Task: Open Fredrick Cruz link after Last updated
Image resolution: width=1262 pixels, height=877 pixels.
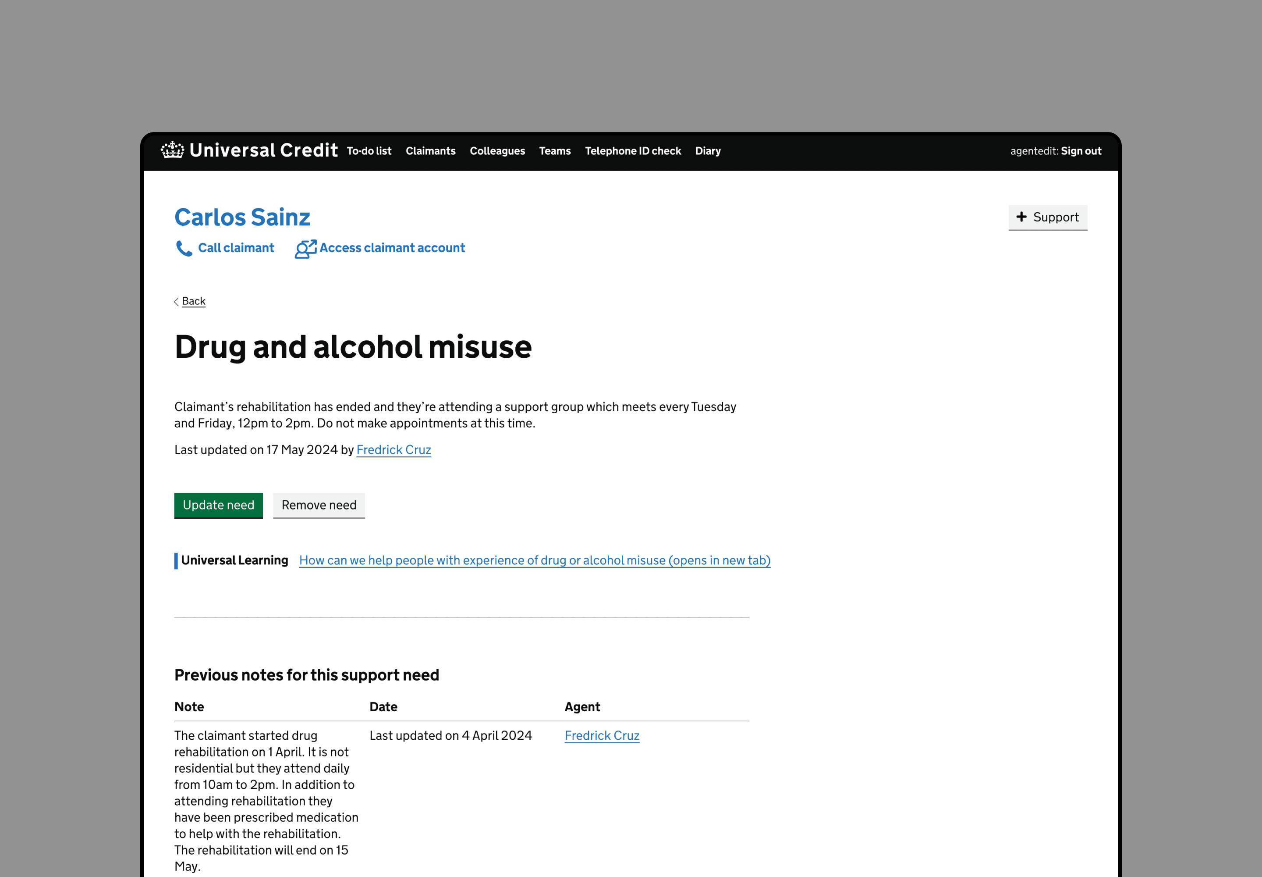Action: pos(394,449)
